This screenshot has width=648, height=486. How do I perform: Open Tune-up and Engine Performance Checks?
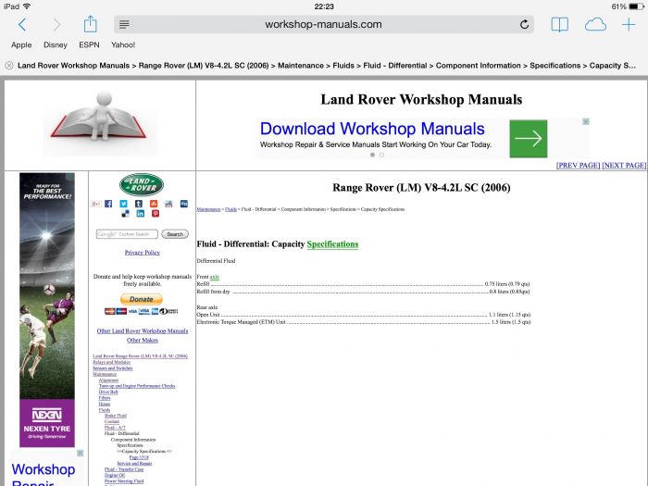point(137,386)
